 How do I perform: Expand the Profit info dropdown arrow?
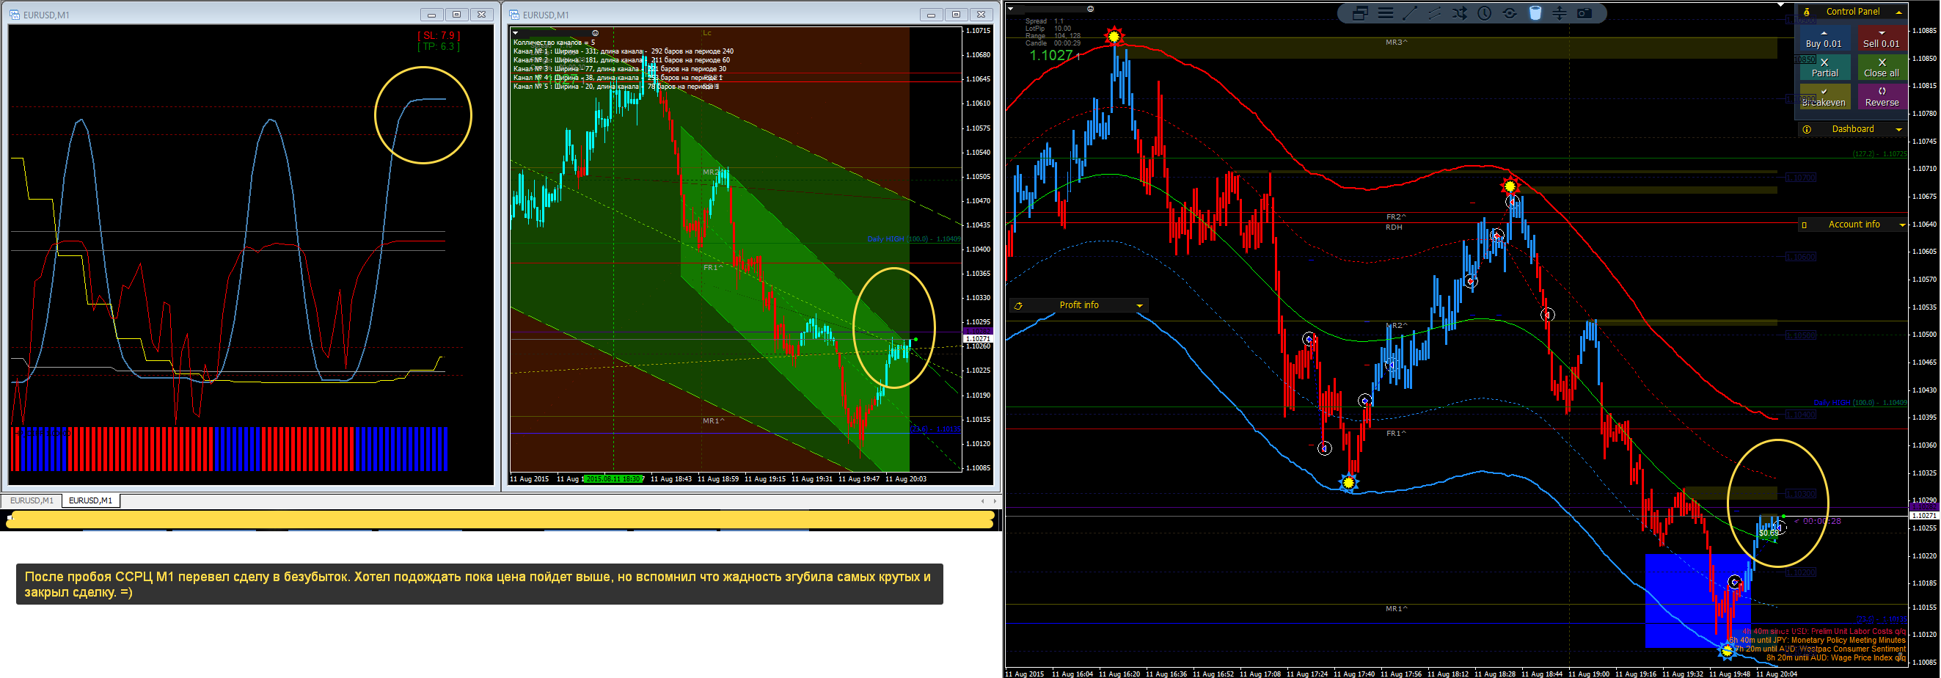coord(1140,306)
